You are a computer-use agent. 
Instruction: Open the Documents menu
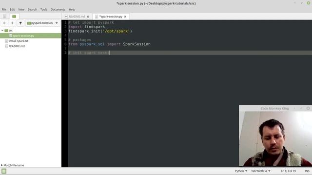click(58, 10)
